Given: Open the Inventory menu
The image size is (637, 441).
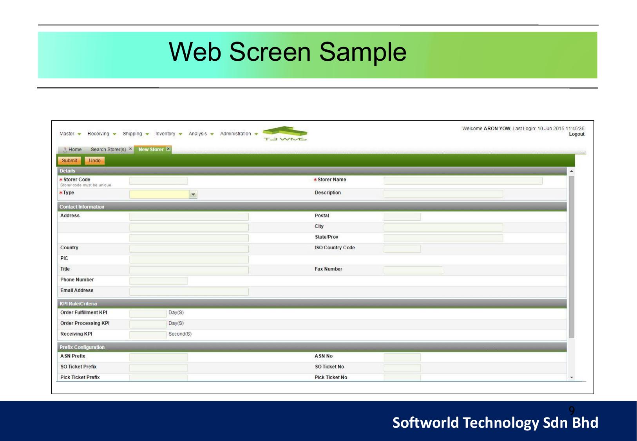Looking at the screenshot, I should (168, 134).
